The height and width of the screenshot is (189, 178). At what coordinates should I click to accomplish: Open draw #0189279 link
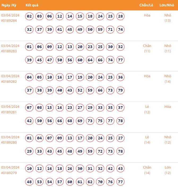tap(9, 173)
